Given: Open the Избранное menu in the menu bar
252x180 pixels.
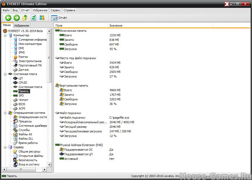Looking at the screenshot, I should coord(40,10).
